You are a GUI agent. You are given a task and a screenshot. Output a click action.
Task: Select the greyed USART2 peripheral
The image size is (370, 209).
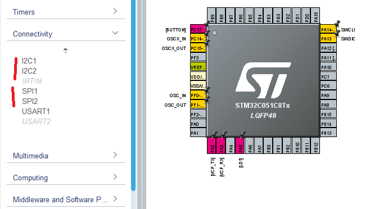point(37,121)
